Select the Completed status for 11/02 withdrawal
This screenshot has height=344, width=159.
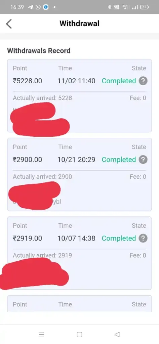[x=119, y=81]
